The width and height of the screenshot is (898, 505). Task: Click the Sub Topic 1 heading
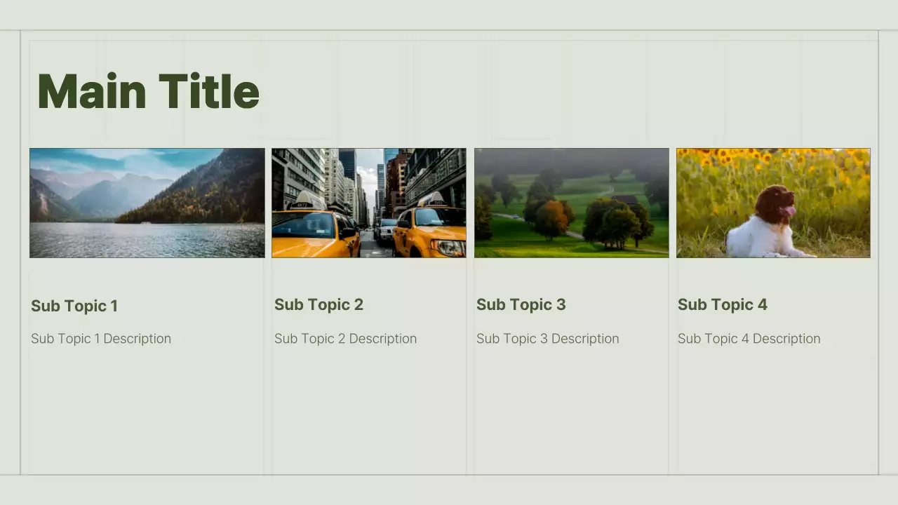(74, 306)
